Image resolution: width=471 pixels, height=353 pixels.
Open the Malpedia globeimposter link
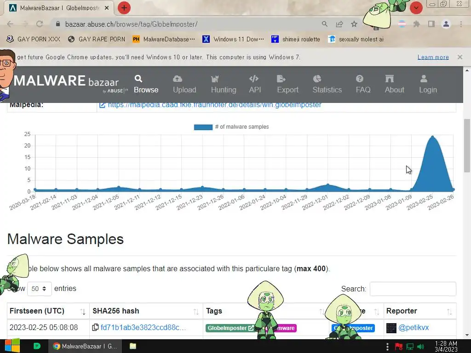coord(214,105)
